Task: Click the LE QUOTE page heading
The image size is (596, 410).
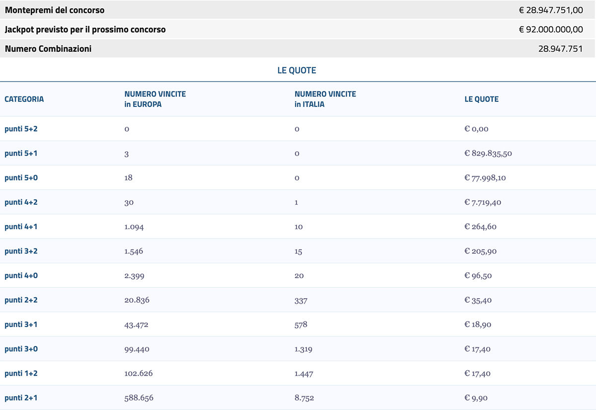Action: click(x=298, y=70)
